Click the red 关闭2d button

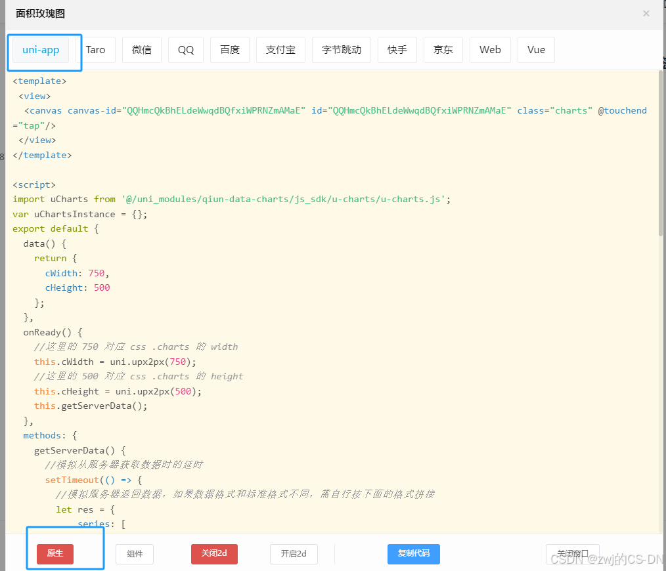coord(215,554)
